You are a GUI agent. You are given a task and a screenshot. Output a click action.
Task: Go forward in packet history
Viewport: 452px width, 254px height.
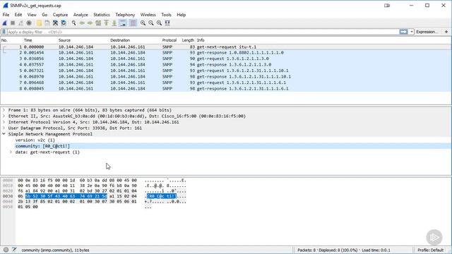(90, 23)
